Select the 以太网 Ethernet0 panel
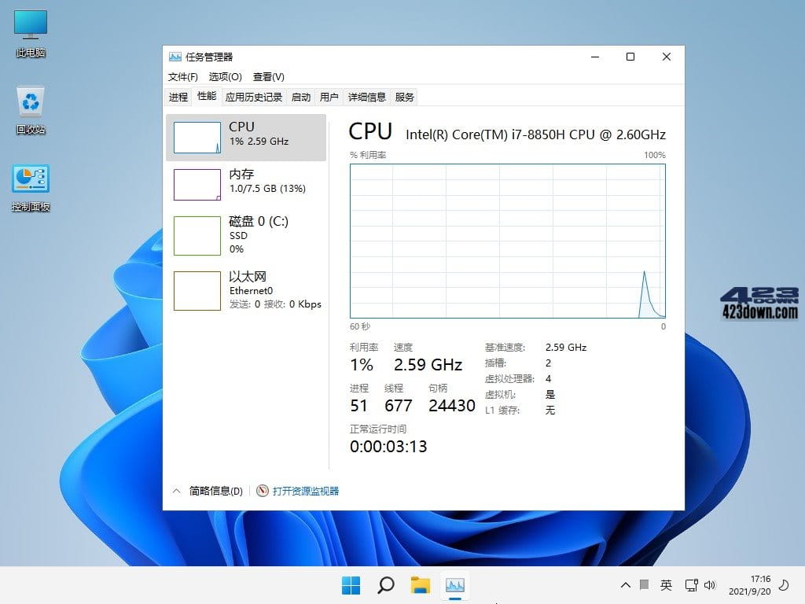805x604 pixels. (x=246, y=290)
